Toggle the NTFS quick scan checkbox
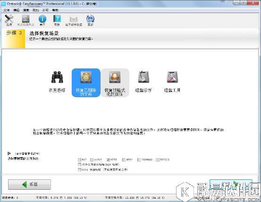This screenshot has height=202, width=261. [79, 169]
